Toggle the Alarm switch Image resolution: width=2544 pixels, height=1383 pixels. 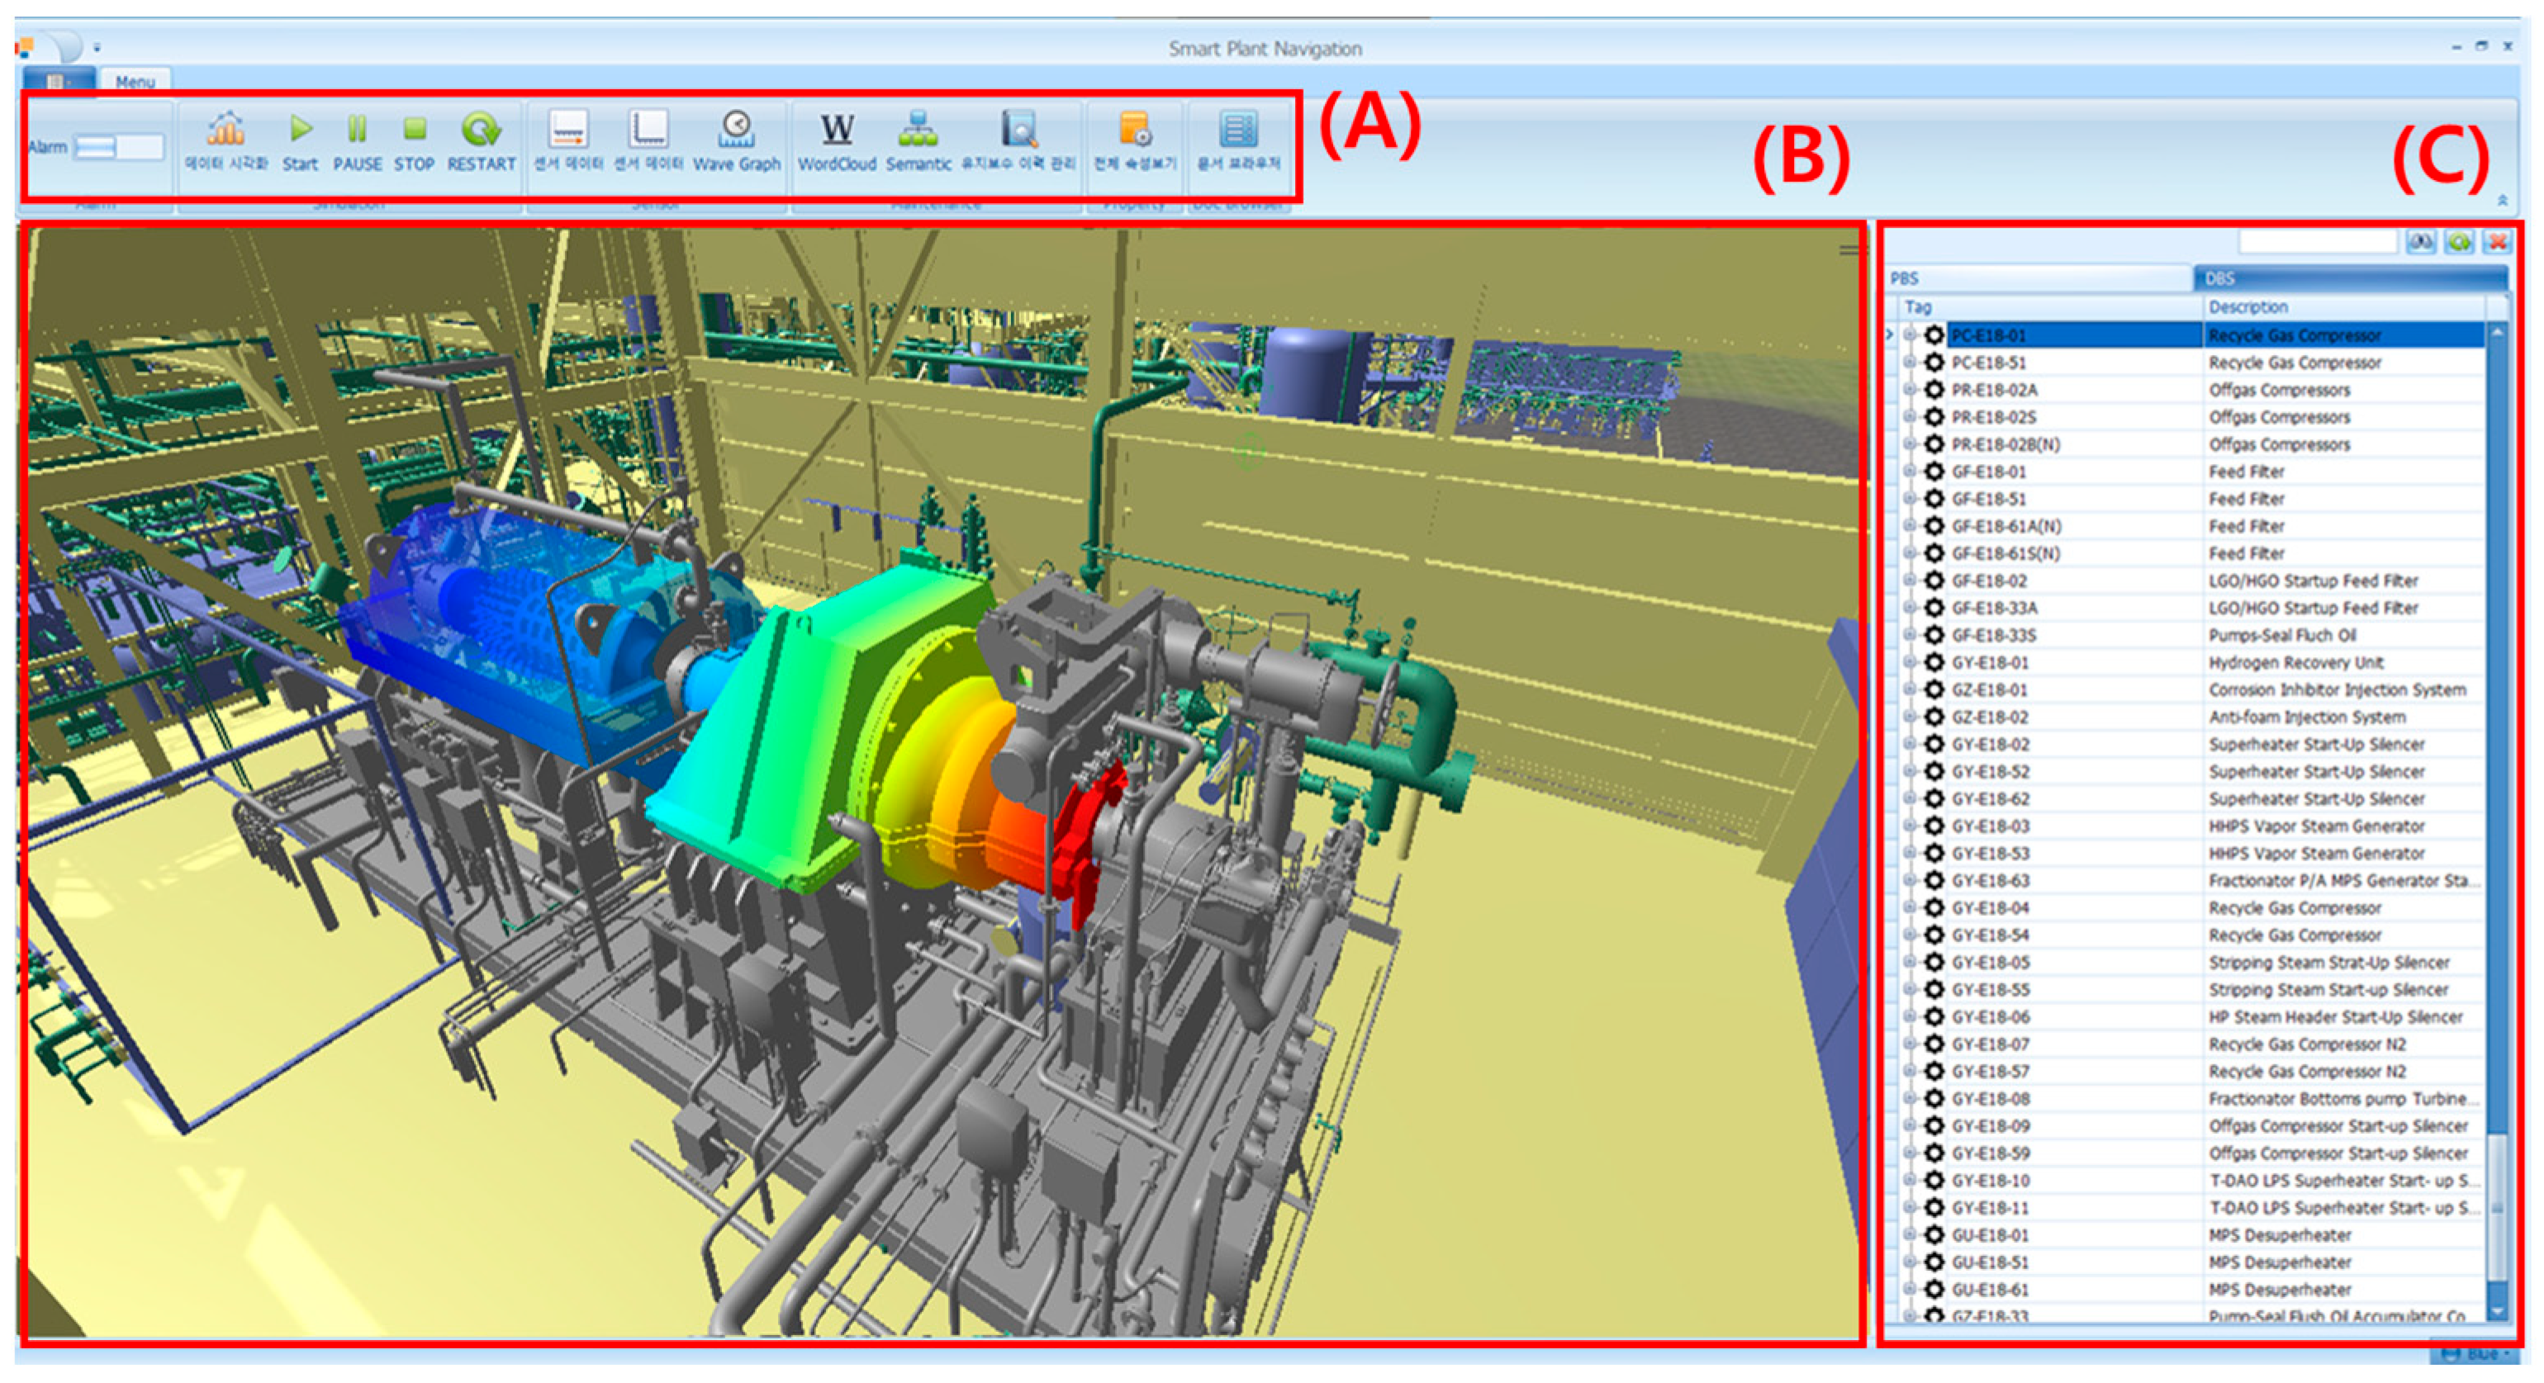pyautogui.click(x=118, y=147)
